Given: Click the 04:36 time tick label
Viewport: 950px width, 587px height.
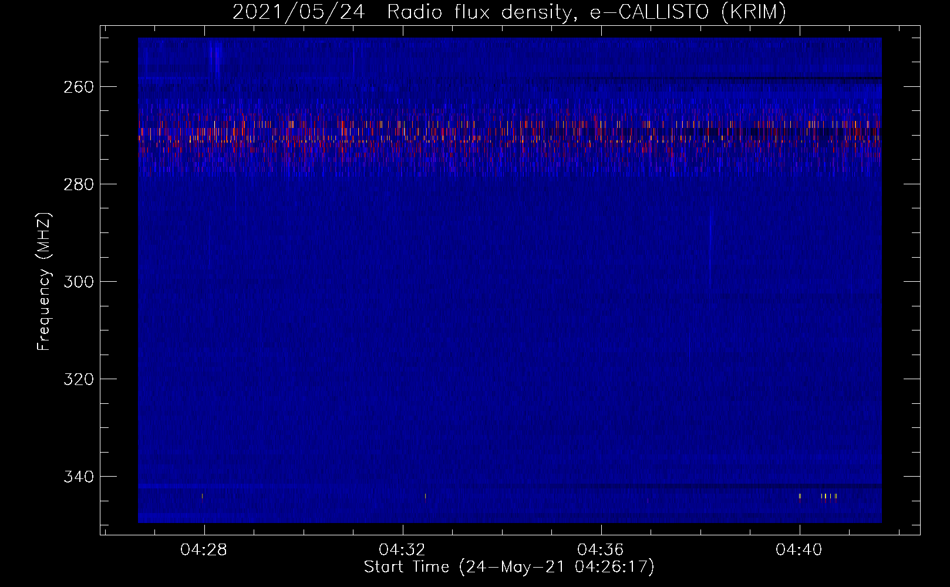Looking at the screenshot, I should pyautogui.click(x=601, y=550).
